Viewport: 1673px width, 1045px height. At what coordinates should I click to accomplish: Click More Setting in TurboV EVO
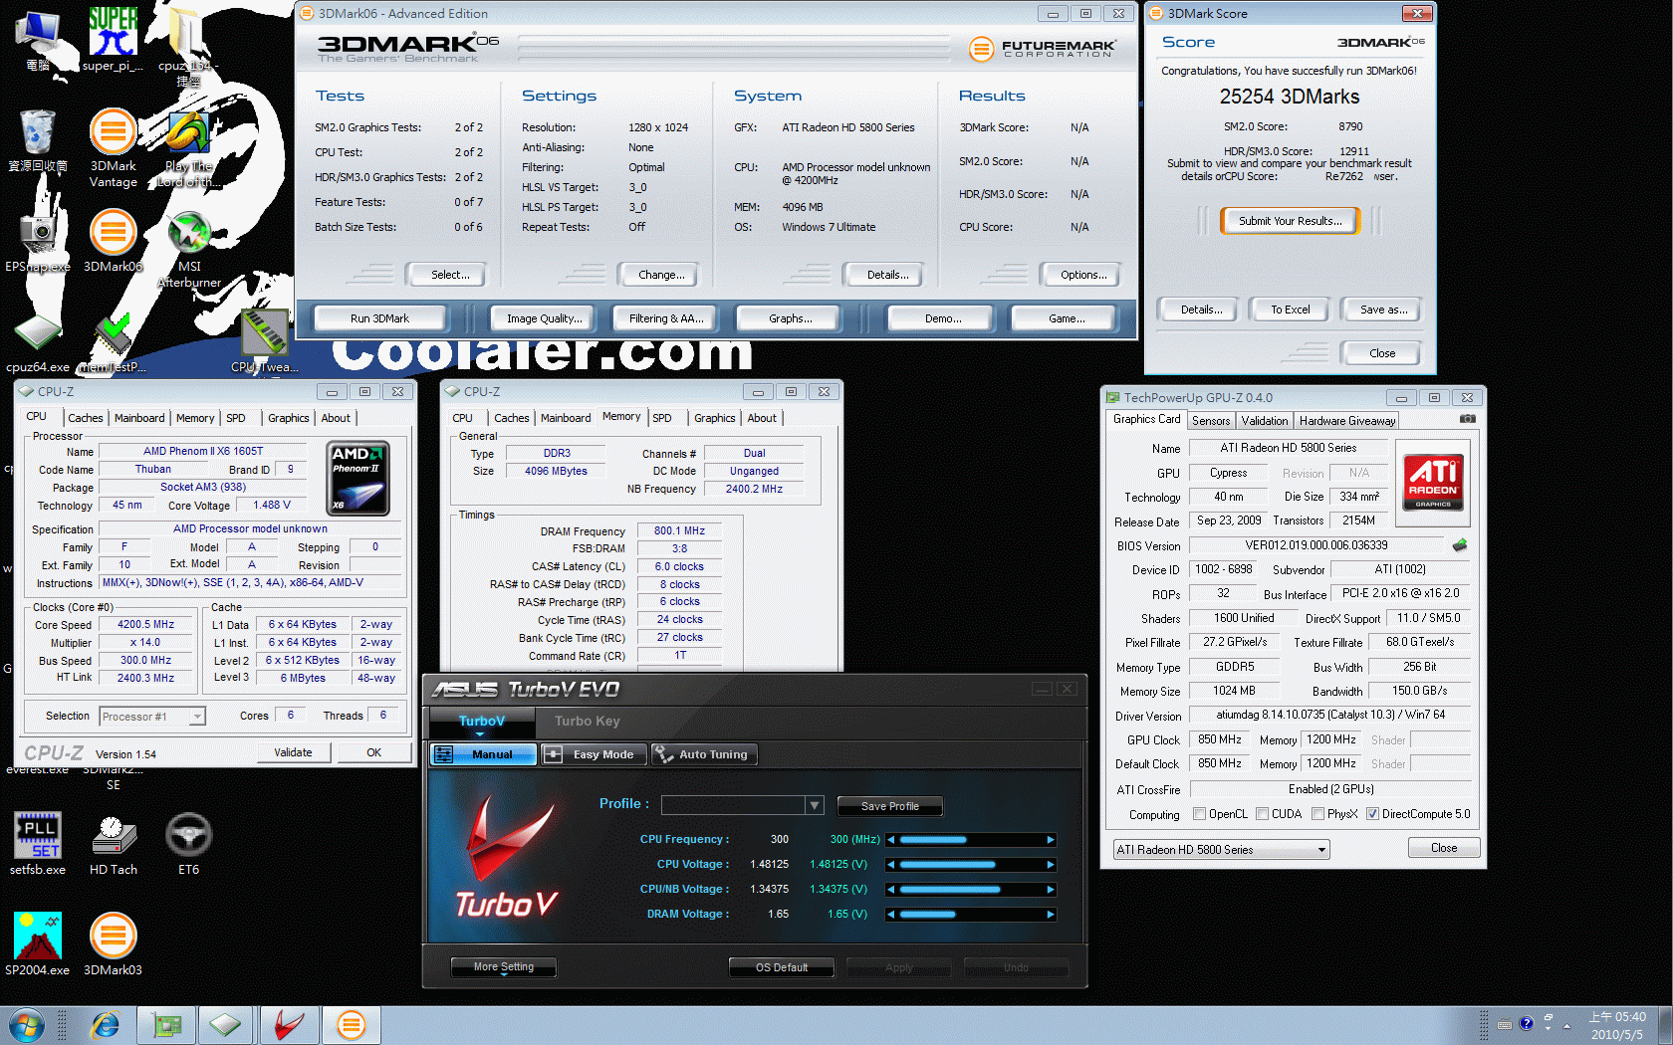(503, 967)
